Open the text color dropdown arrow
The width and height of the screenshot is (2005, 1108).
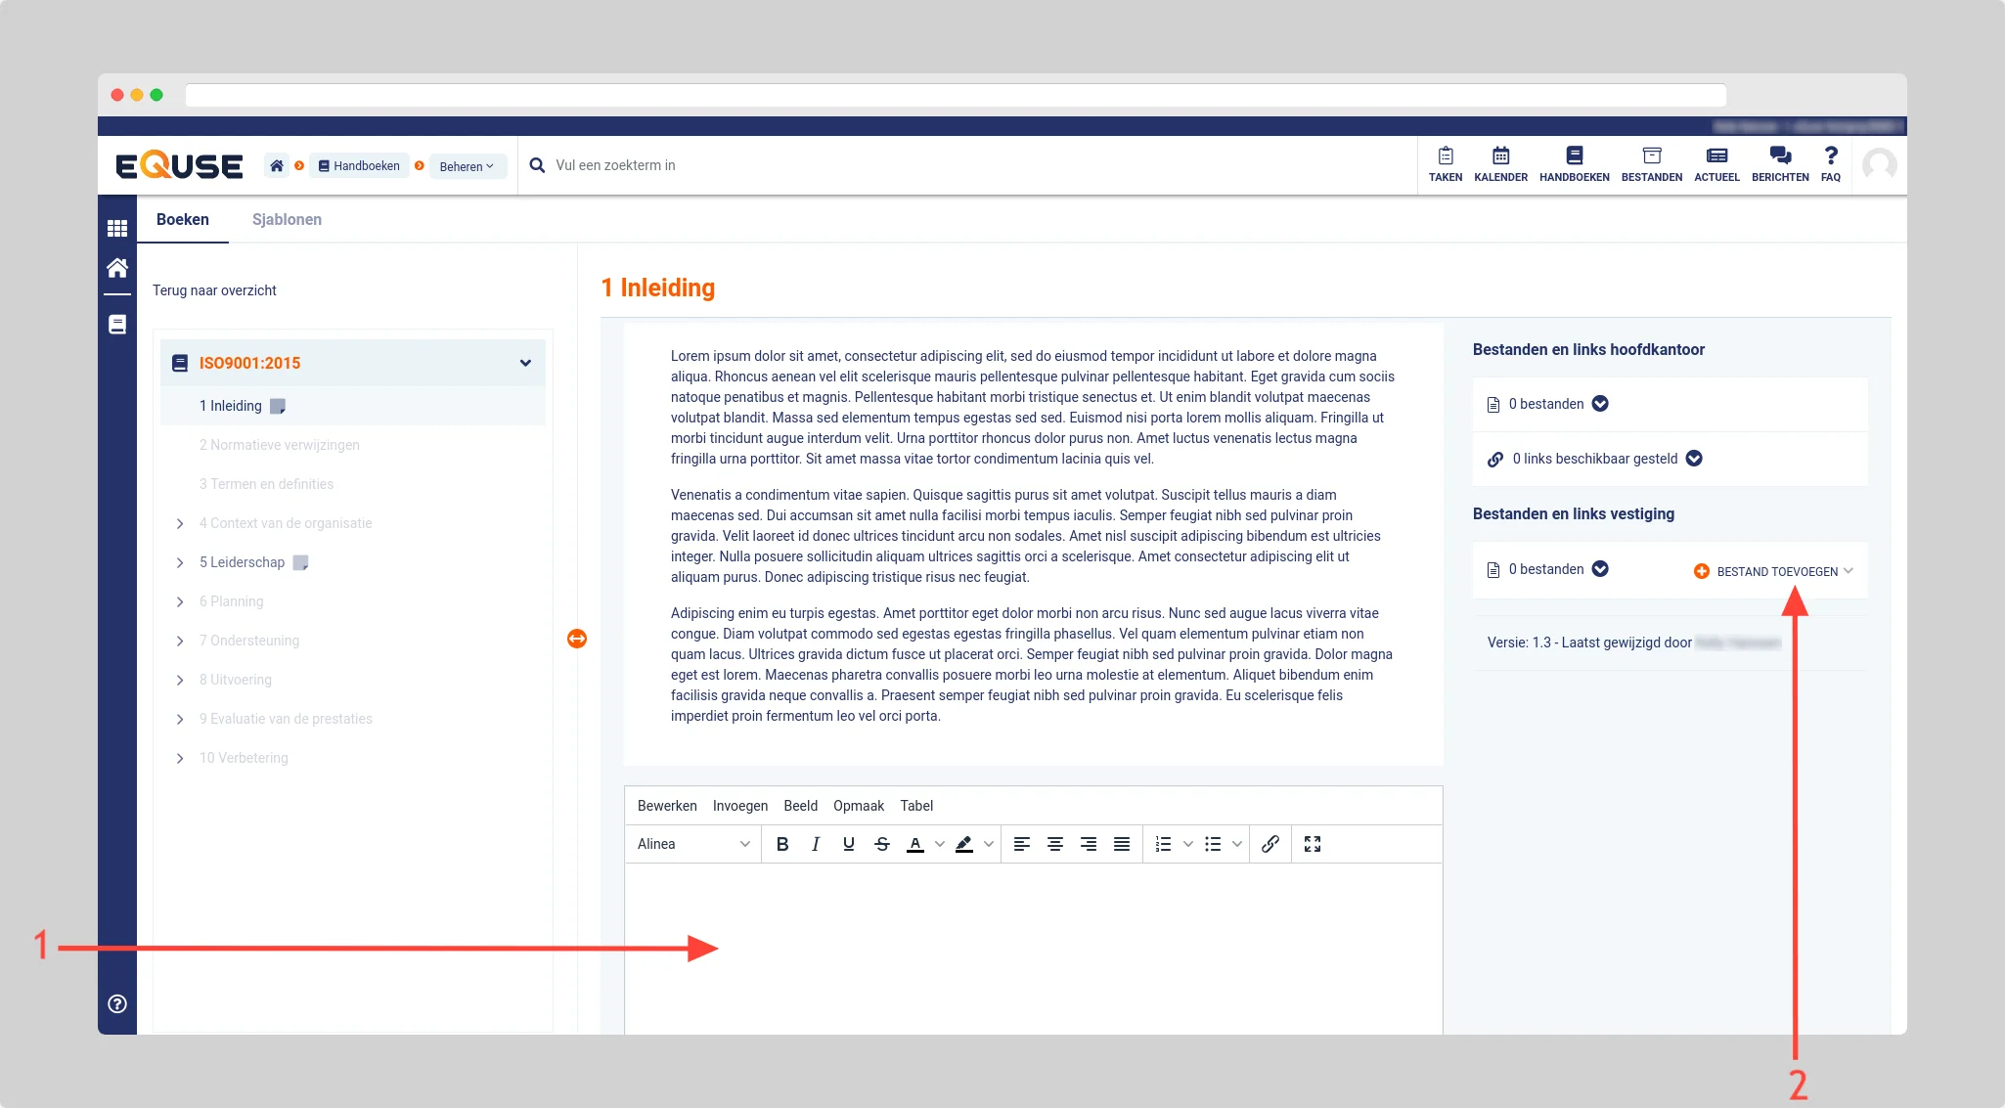point(940,844)
